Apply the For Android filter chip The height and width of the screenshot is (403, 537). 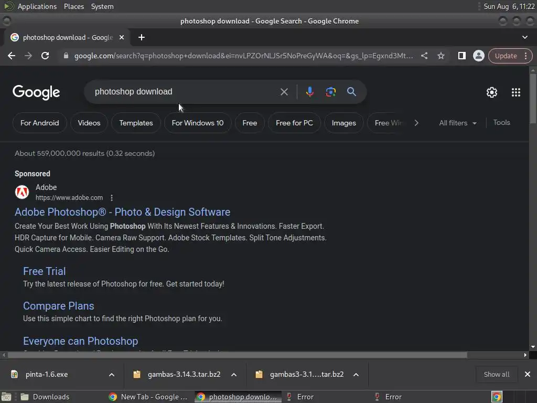coord(40,123)
